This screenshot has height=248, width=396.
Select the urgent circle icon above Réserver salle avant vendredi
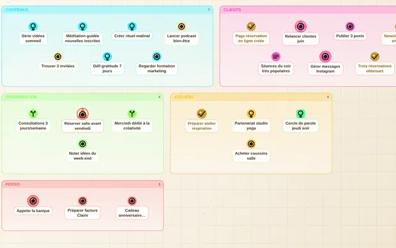click(x=82, y=114)
